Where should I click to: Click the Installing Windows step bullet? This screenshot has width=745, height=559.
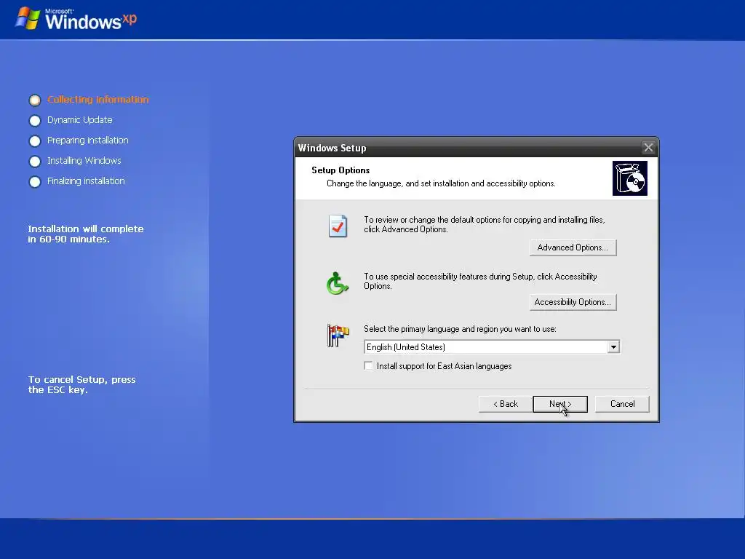(x=35, y=162)
